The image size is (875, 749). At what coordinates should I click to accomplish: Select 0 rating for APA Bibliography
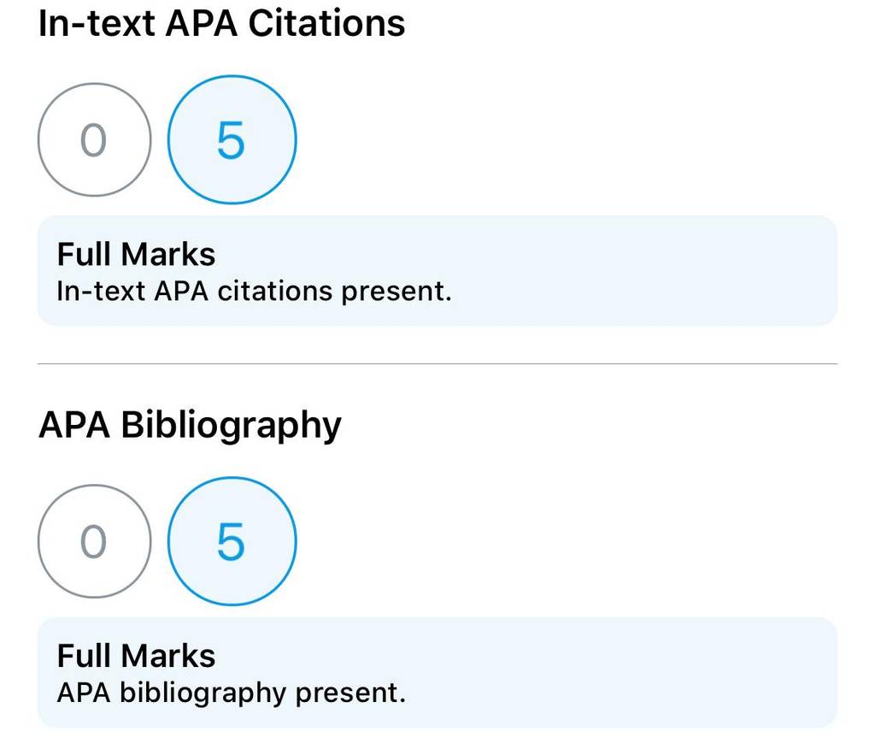[x=94, y=541]
